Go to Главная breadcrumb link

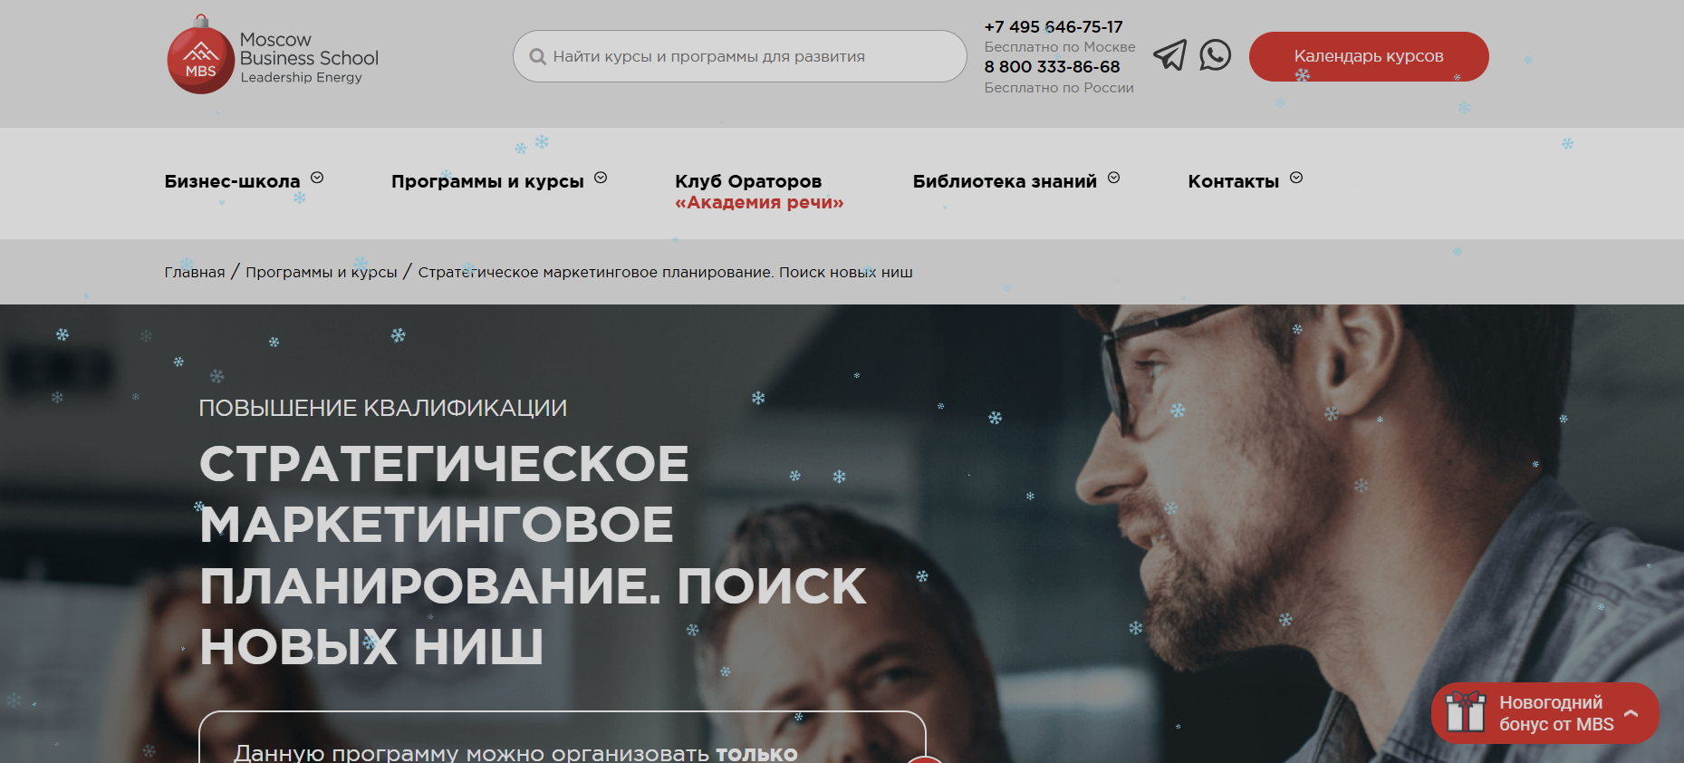tap(195, 272)
